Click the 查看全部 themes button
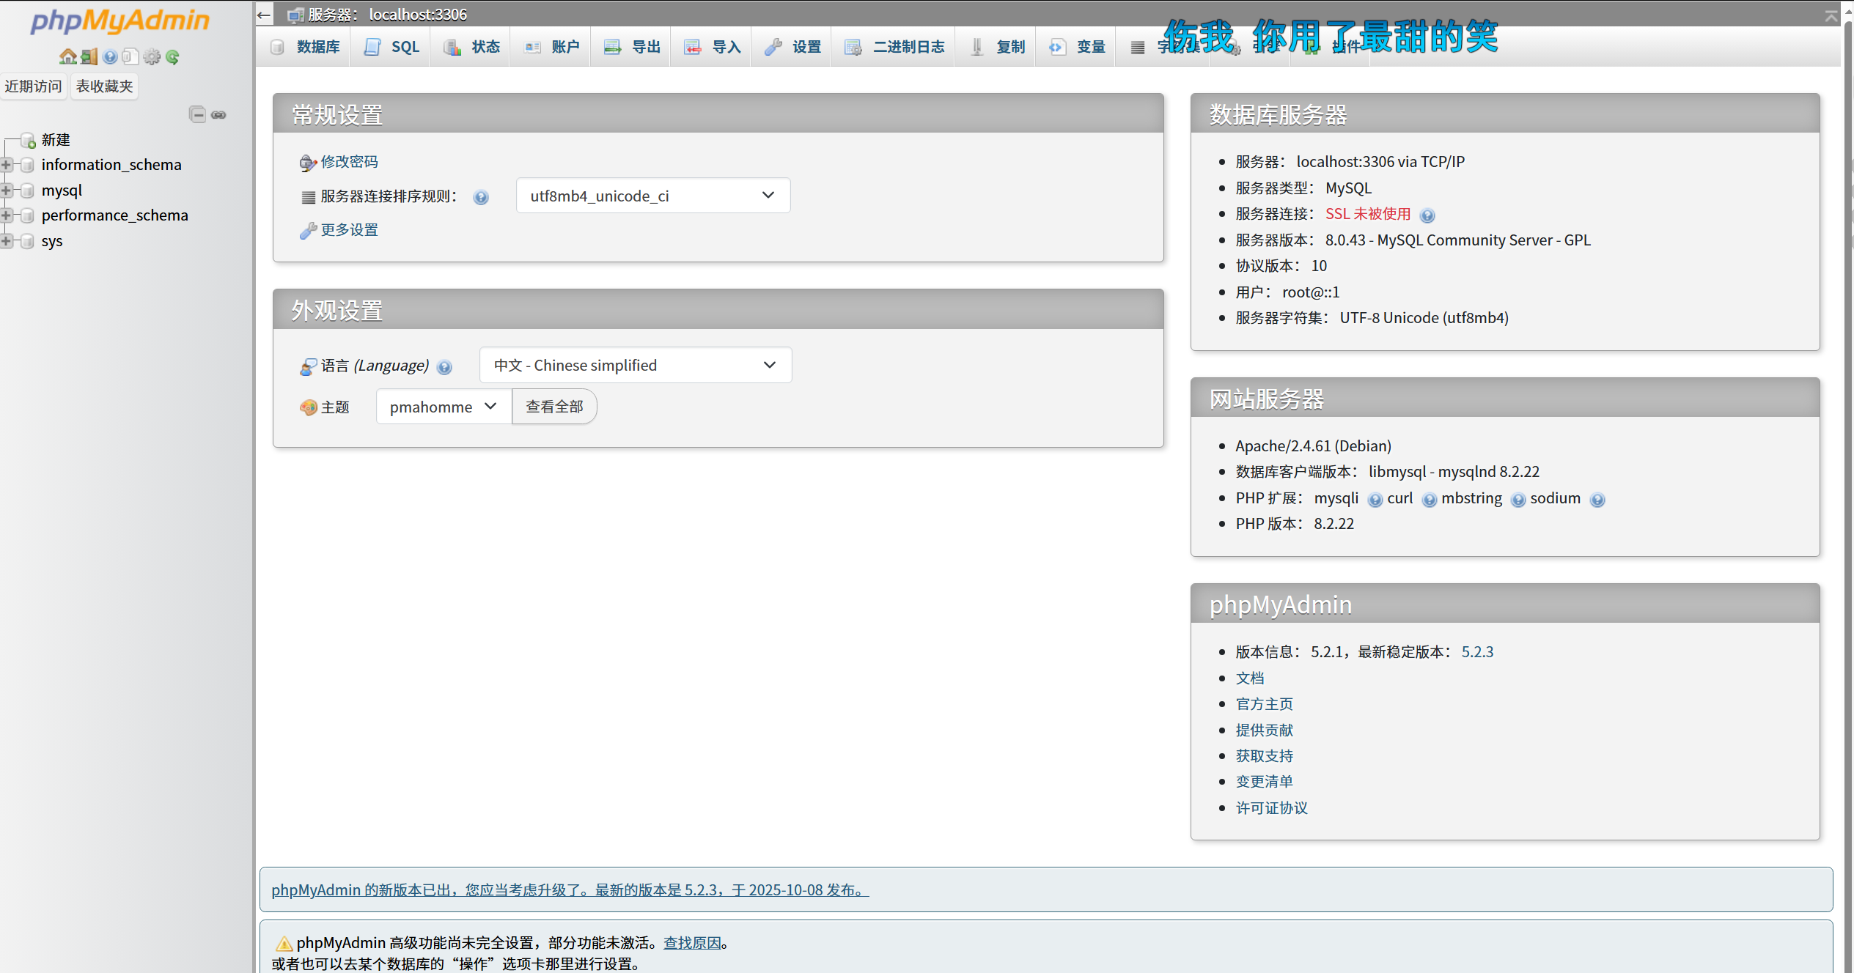1854x973 pixels. tap(554, 407)
